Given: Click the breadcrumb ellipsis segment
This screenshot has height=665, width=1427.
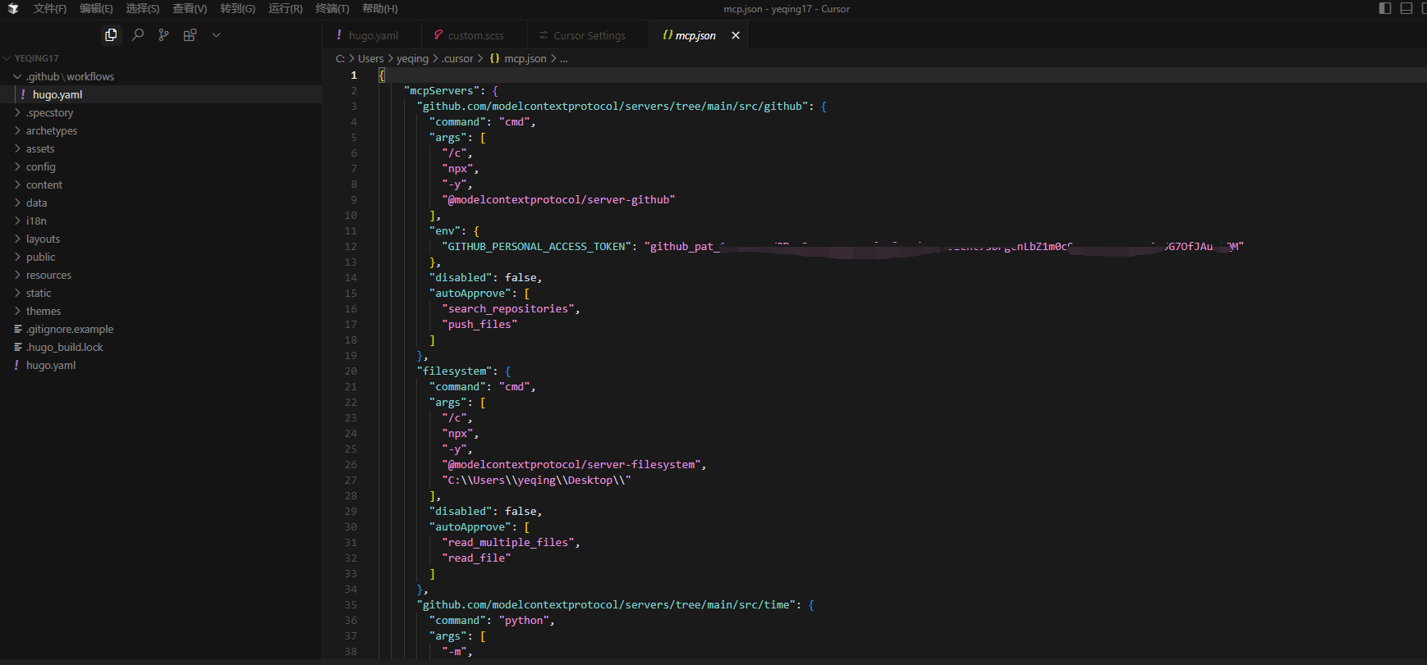Looking at the screenshot, I should click(563, 59).
